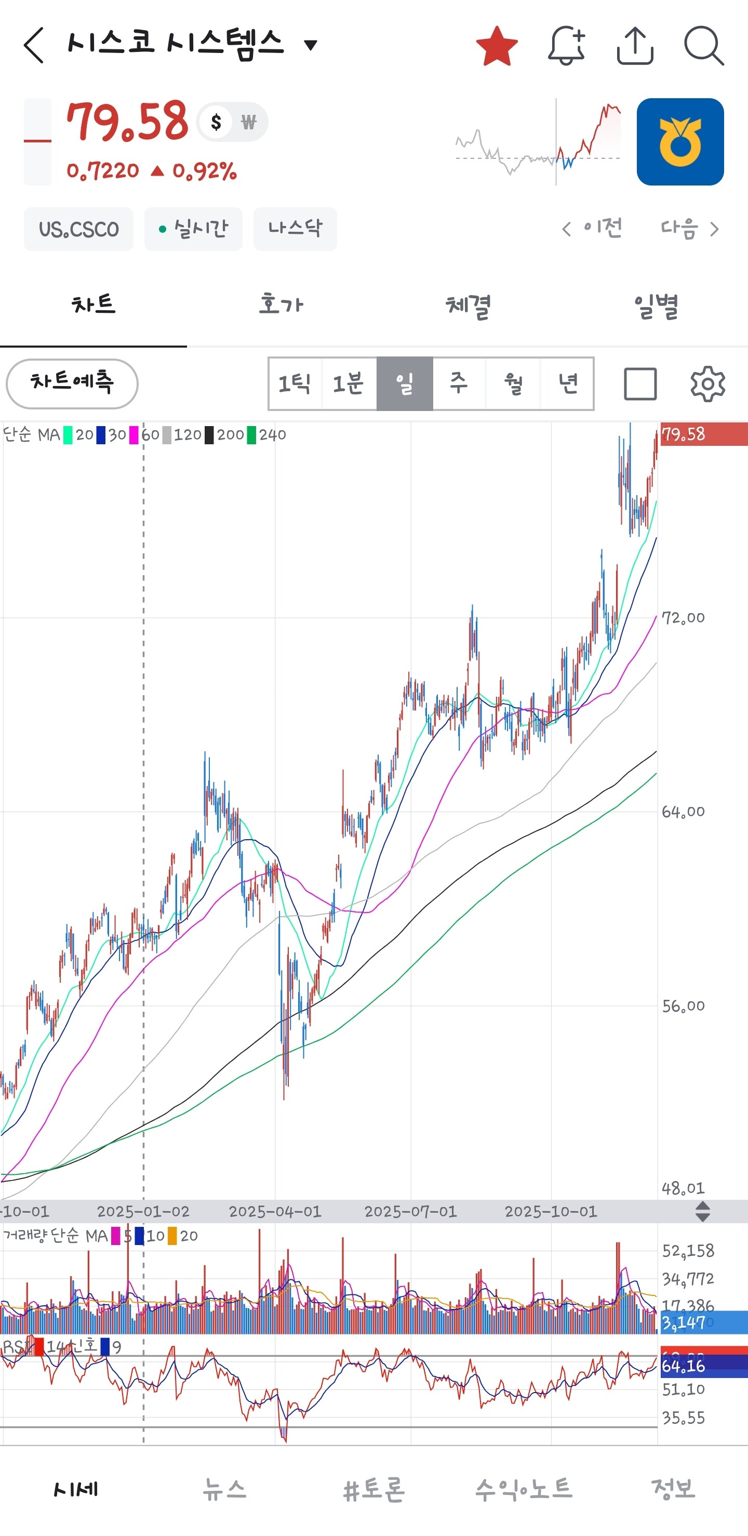
Task: Select the 일 daily chart interval
Action: pos(405,383)
